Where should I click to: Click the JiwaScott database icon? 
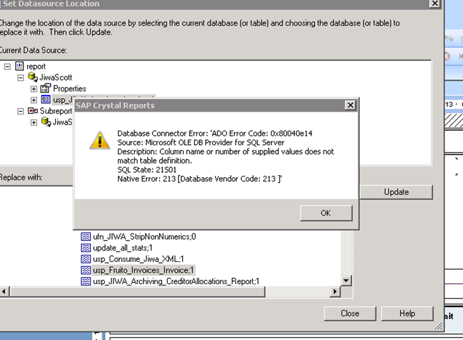point(33,78)
